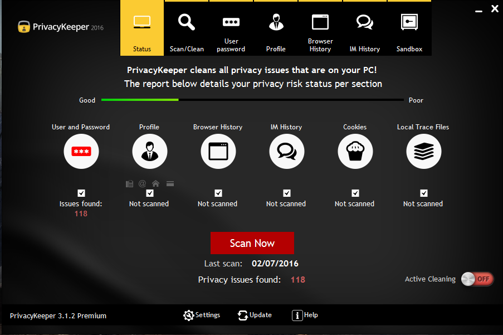Click the email @ icon under Profile
Viewport: 503px width, 335px height.
click(142, 183)
